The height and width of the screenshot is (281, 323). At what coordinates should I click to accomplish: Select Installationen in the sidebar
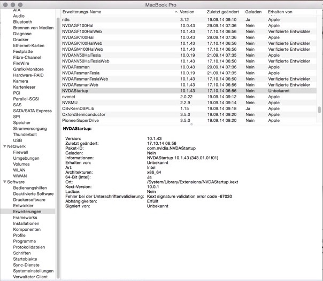(26, 223)
